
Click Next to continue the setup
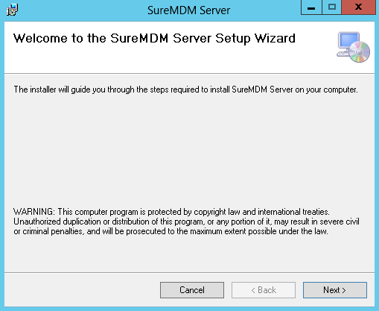[335, 290]
